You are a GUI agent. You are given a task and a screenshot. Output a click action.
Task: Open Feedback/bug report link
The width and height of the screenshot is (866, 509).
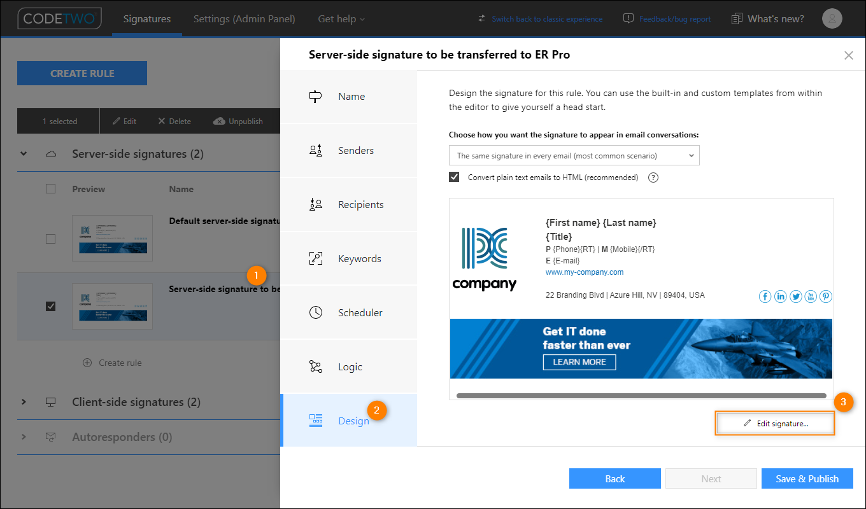667,19
